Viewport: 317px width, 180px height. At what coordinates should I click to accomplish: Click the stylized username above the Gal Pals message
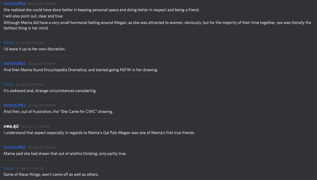11,126
